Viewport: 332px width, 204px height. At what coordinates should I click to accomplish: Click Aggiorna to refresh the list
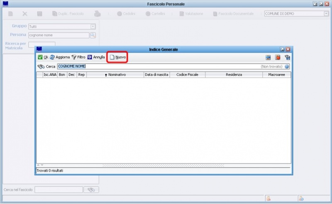(x=60, y=57)
